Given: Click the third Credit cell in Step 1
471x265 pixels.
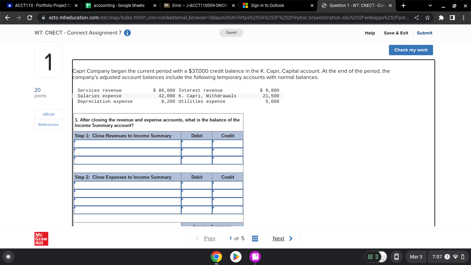Looking at the screenshot, I should 228,160.
